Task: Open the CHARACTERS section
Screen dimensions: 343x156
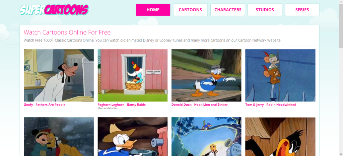Action: tap(228, 10)
